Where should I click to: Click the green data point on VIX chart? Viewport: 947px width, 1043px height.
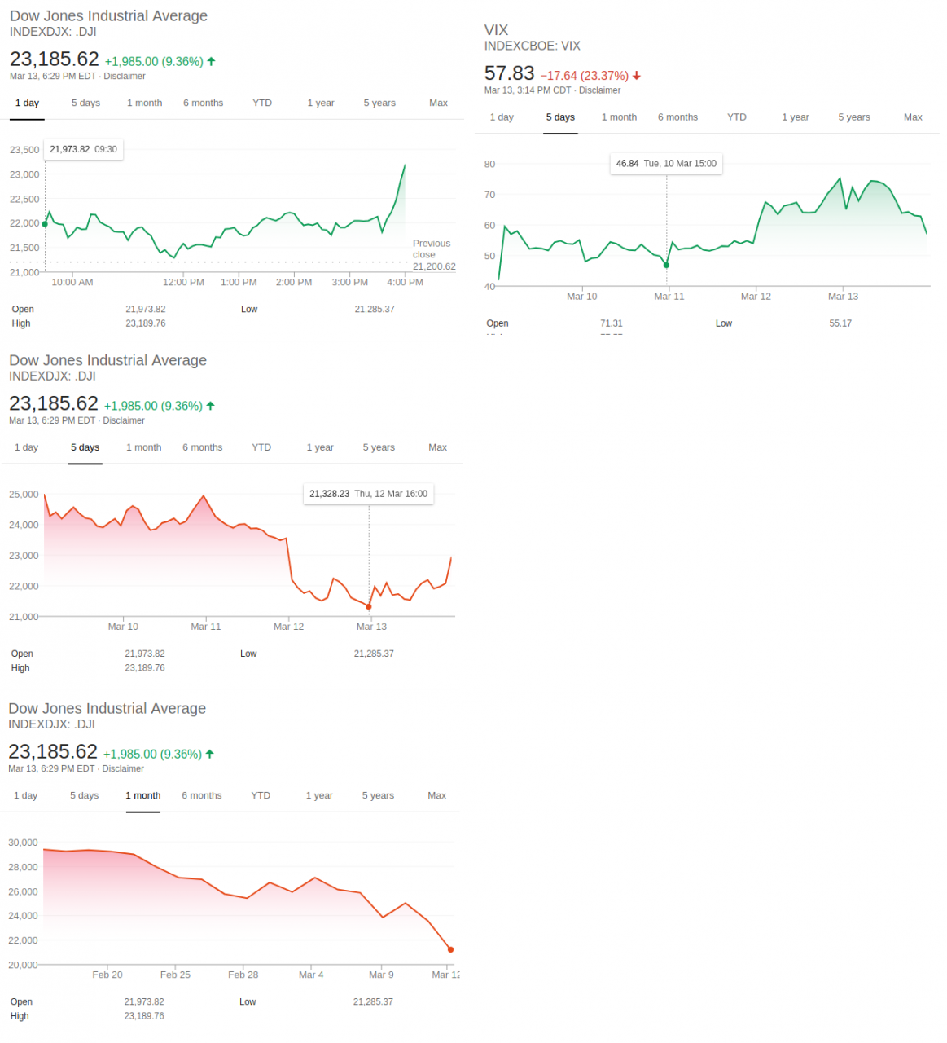point(666,265)
